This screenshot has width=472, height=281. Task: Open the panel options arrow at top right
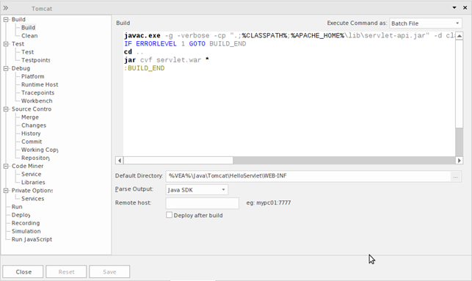454,8
